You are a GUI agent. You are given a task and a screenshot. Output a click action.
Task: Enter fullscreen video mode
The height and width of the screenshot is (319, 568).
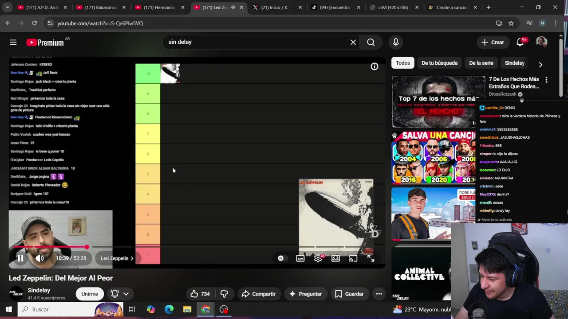pos(371,258)
